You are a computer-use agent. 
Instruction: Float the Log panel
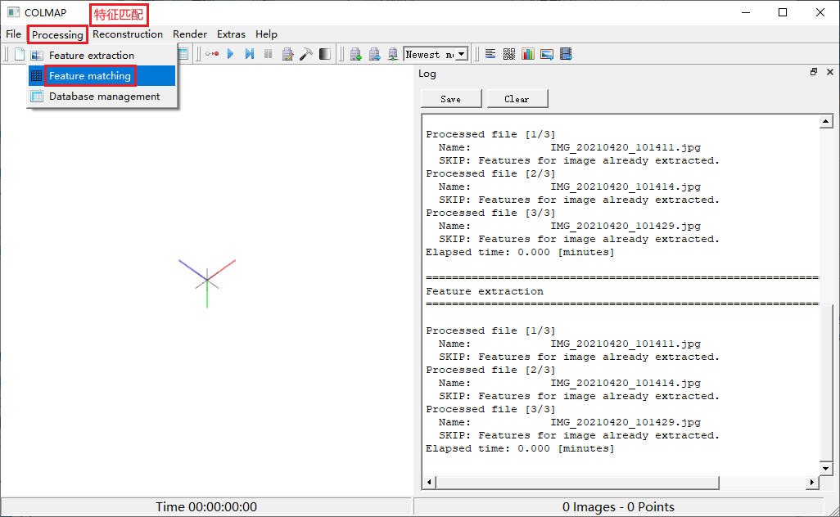pyautogui.click(x=814, y=72)
